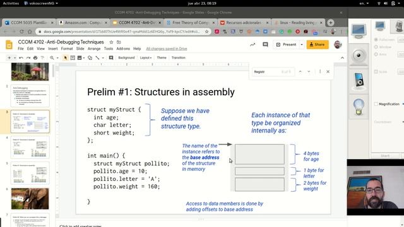Bookmark this page with star icon
The height and width of the screenshot is (227, 404).
[206, 32]
